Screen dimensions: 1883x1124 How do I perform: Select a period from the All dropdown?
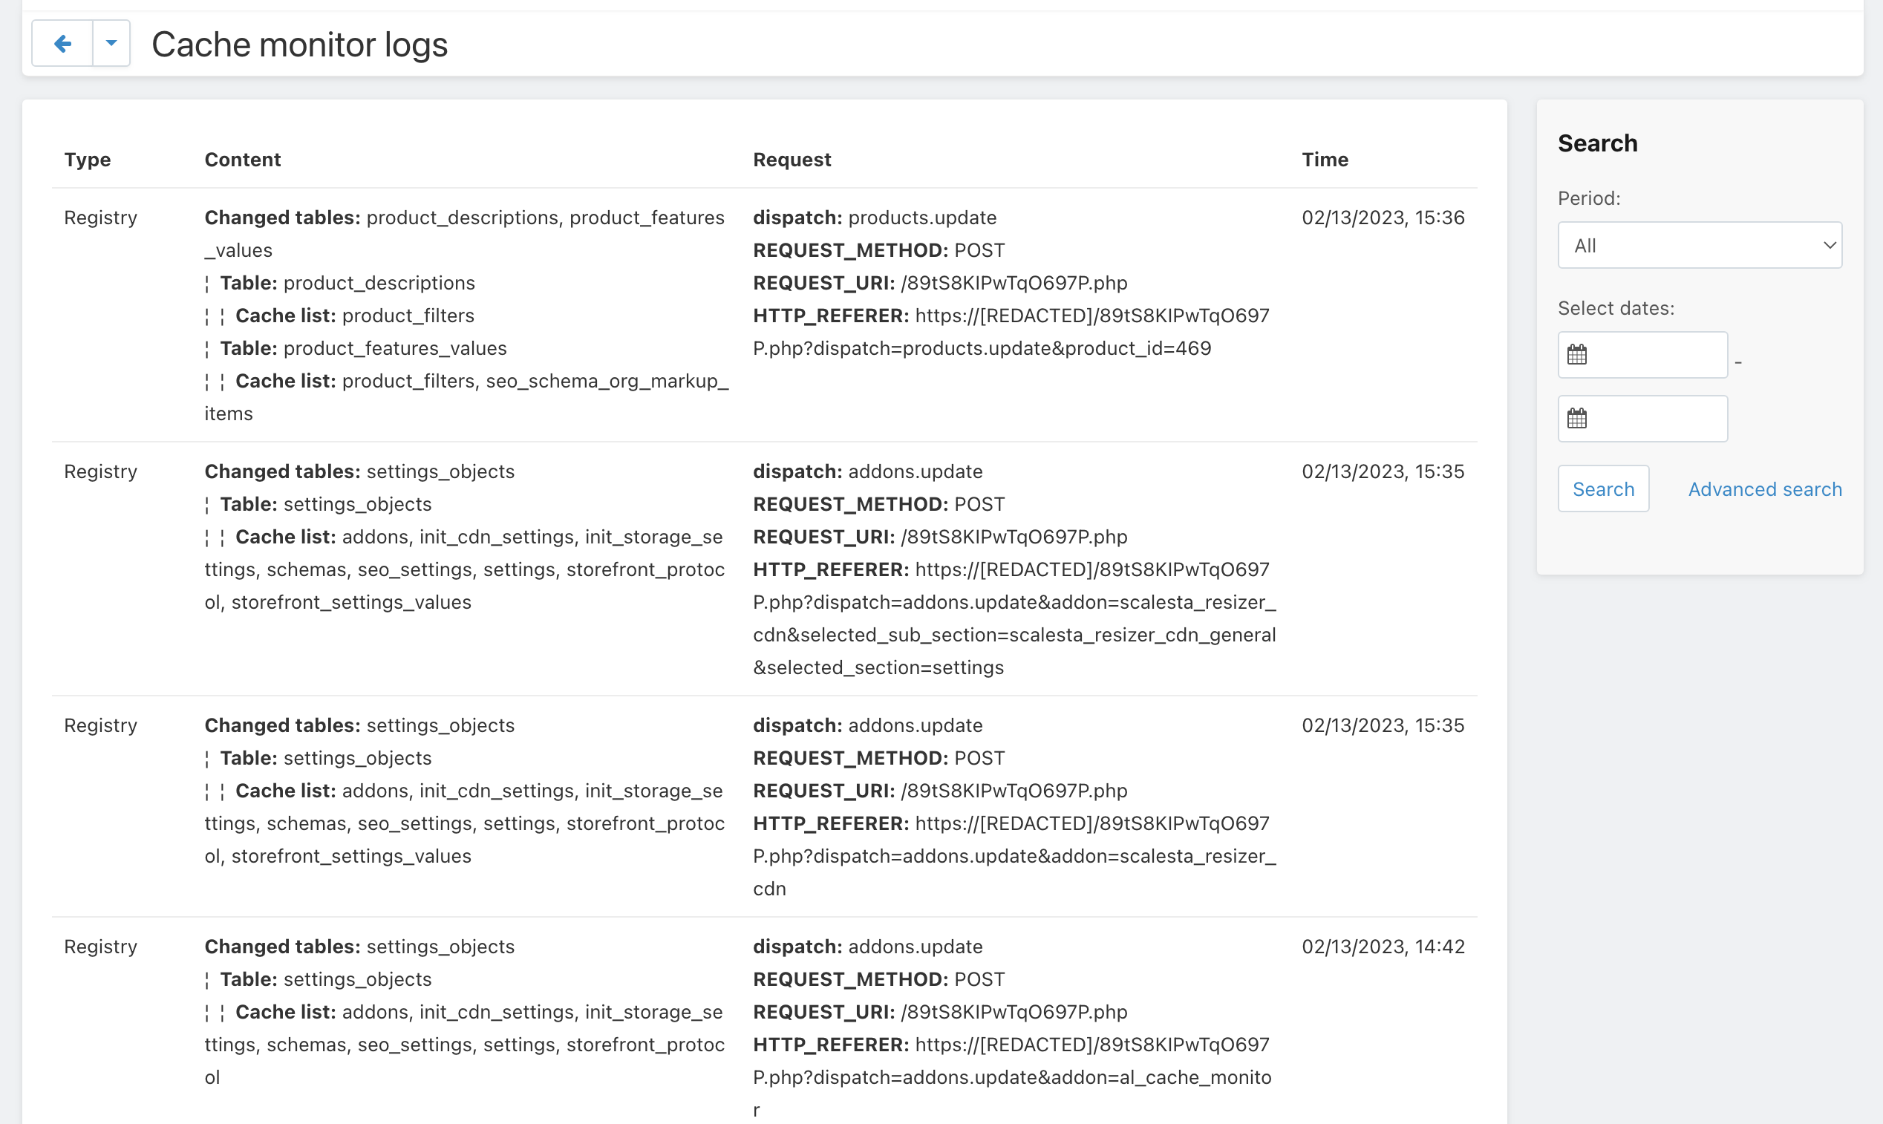(x=1699, y=245)
